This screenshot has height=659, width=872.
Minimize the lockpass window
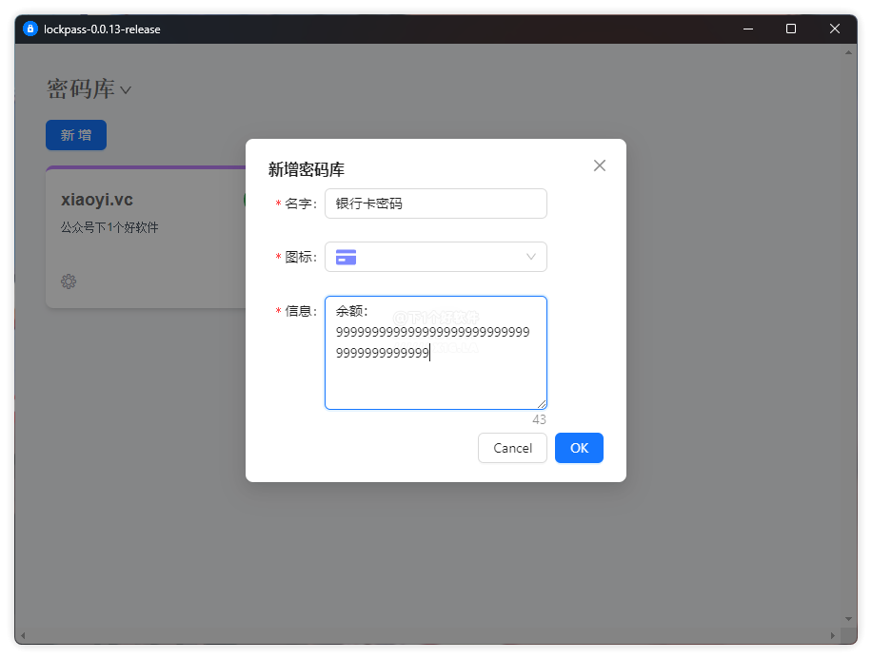pos(747,29)
